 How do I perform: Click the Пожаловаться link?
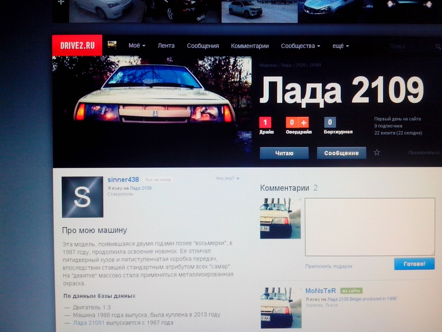[424, 153]
